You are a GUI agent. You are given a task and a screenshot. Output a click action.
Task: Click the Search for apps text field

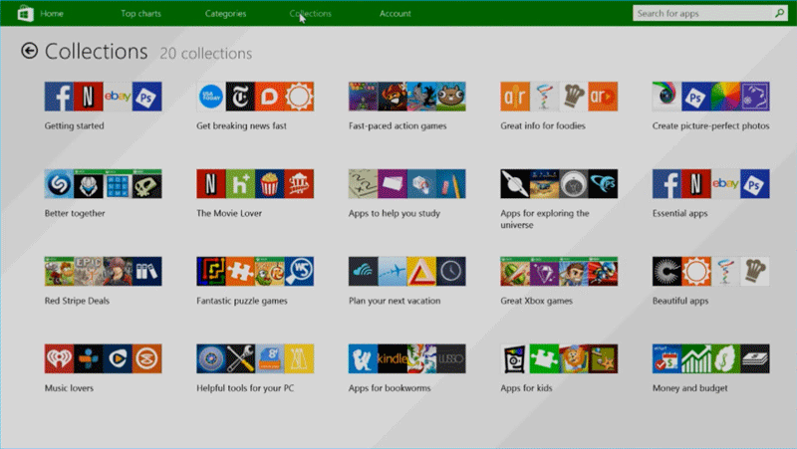702,14
